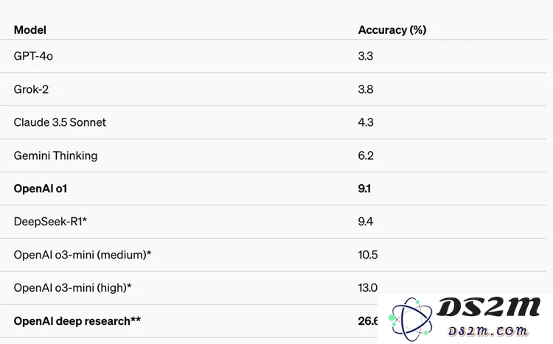The height and width of the screenshot is (344, 553).
Task: Click the Gemini Thinking model name
Action: pyautogui.click(x=55, y=155)
